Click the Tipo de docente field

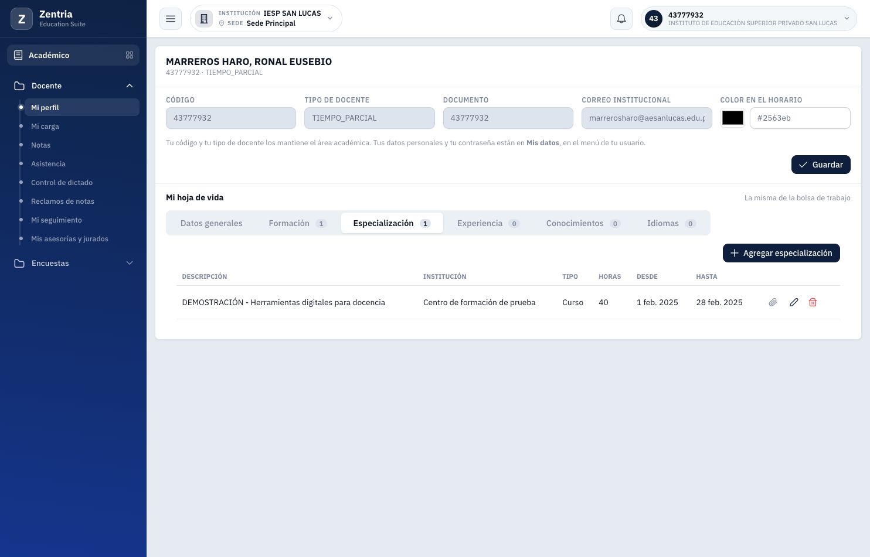tap(369, 118)
